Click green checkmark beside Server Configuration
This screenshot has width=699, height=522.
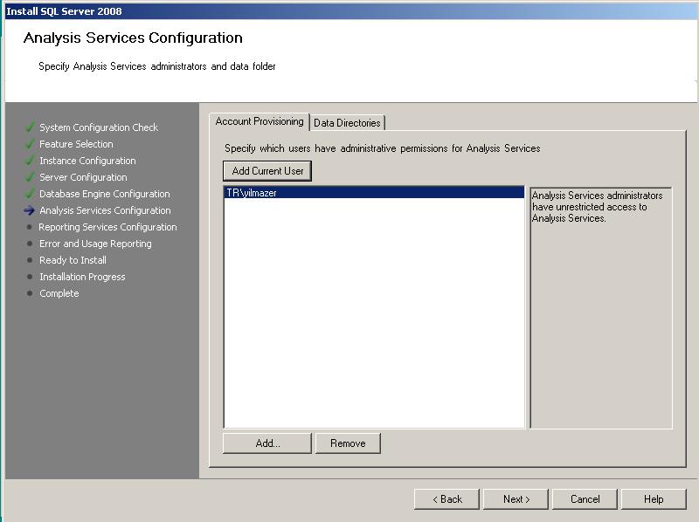[x=30, y=177]
